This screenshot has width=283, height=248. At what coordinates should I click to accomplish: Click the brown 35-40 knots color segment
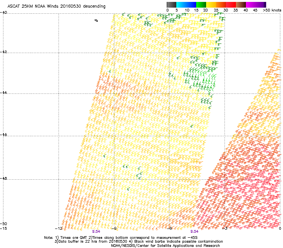241,5
